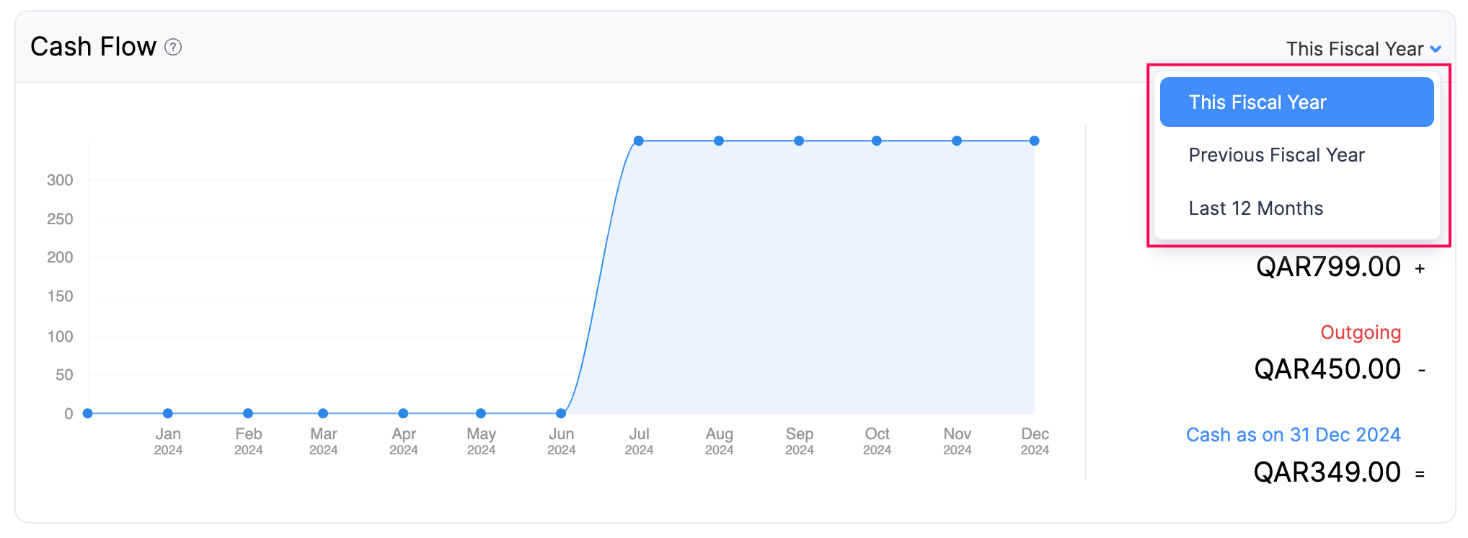Viewport: 1468px width, 538px height.
Task: Click the Cash Flow help question-mark icon
Action: point(173,48)
